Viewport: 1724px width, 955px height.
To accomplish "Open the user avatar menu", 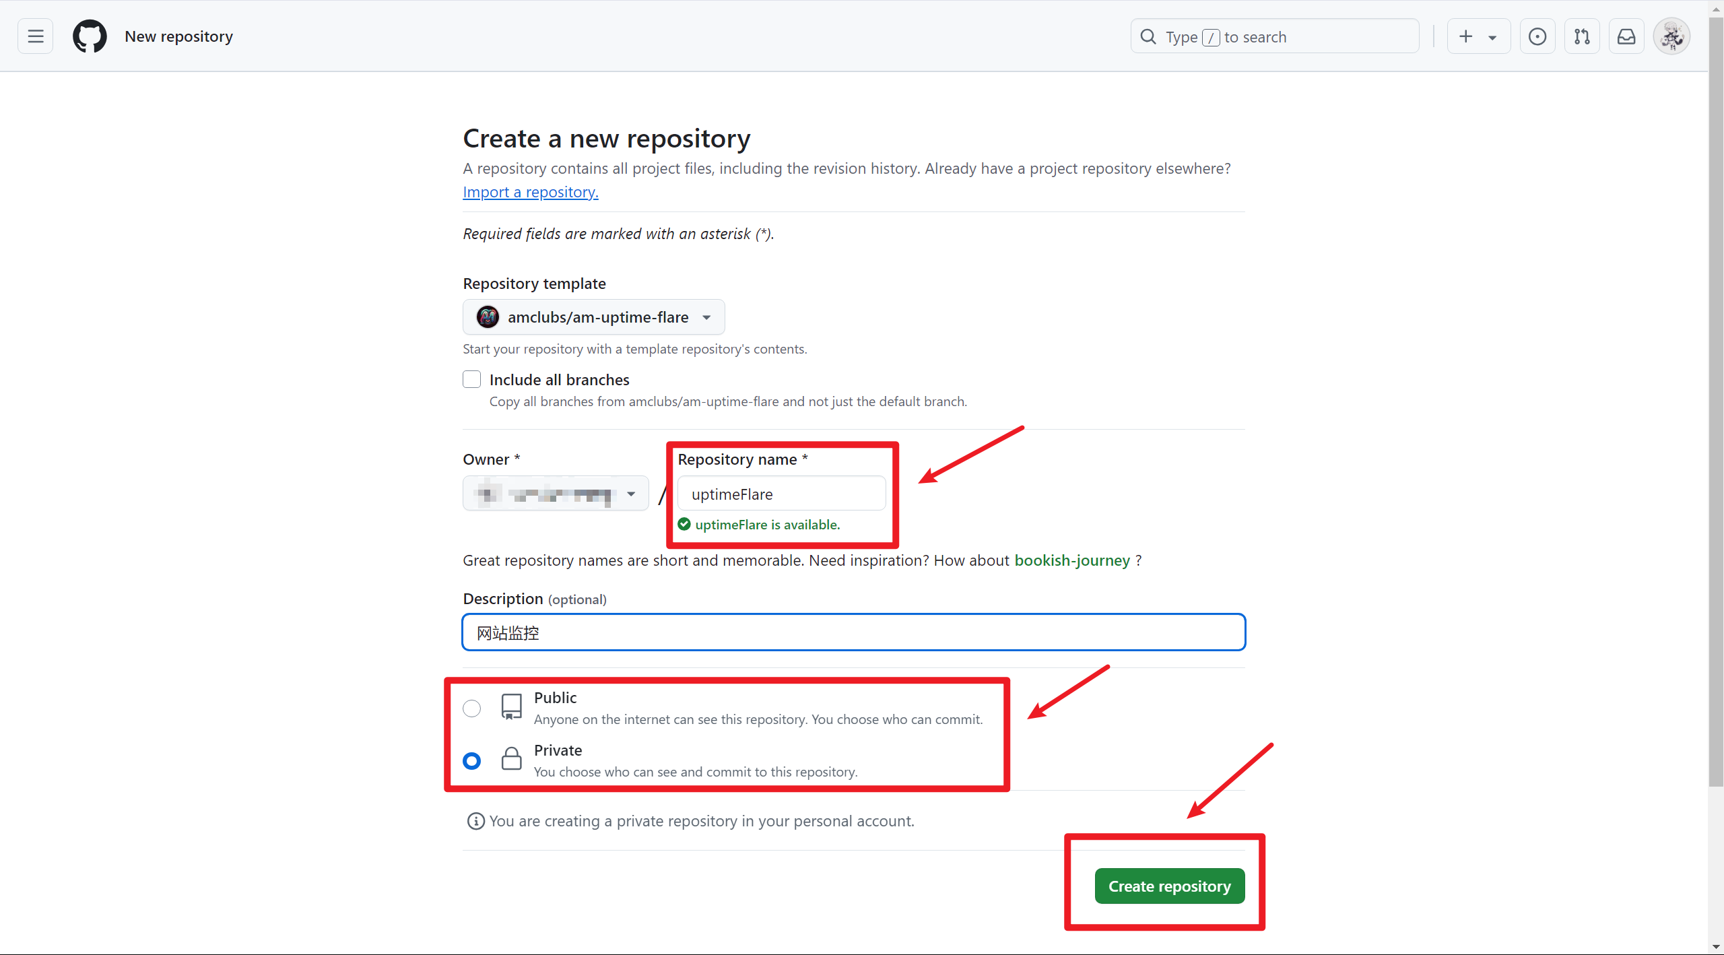I will pos(1672,36).
